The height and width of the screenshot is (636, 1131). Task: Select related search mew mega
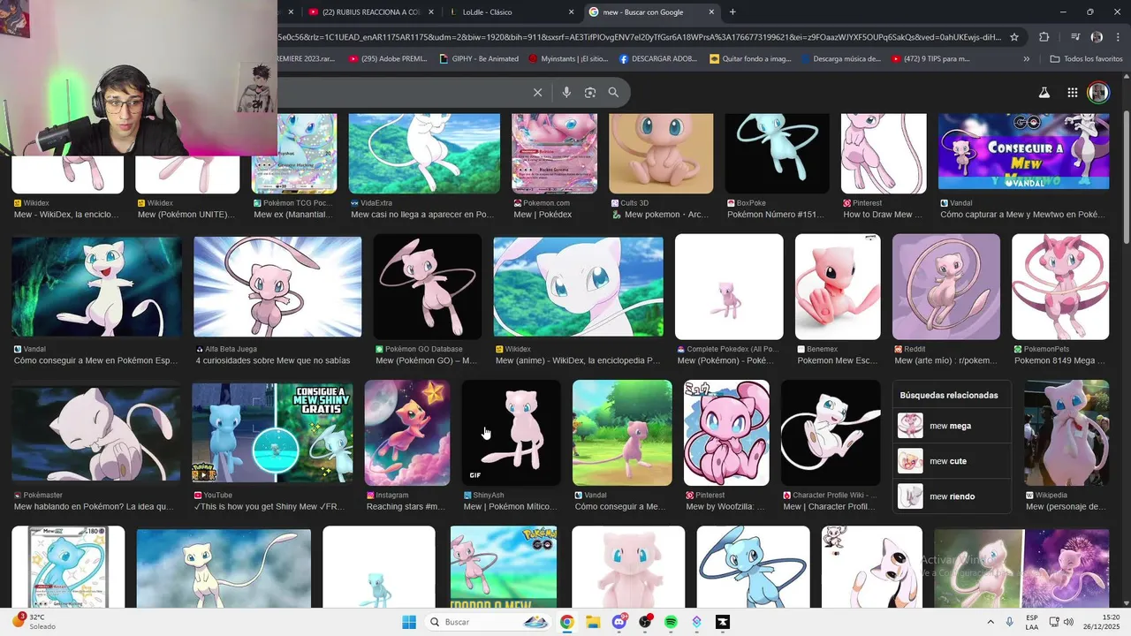[x=952, y=426]
